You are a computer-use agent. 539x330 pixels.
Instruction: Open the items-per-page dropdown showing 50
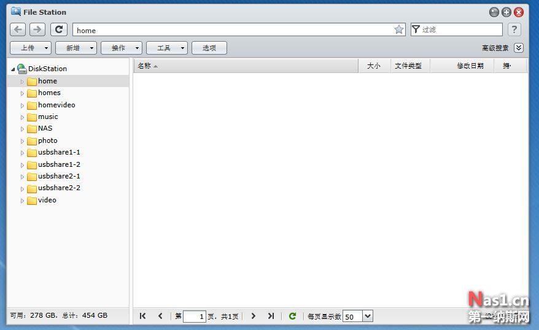coord(368,316)
